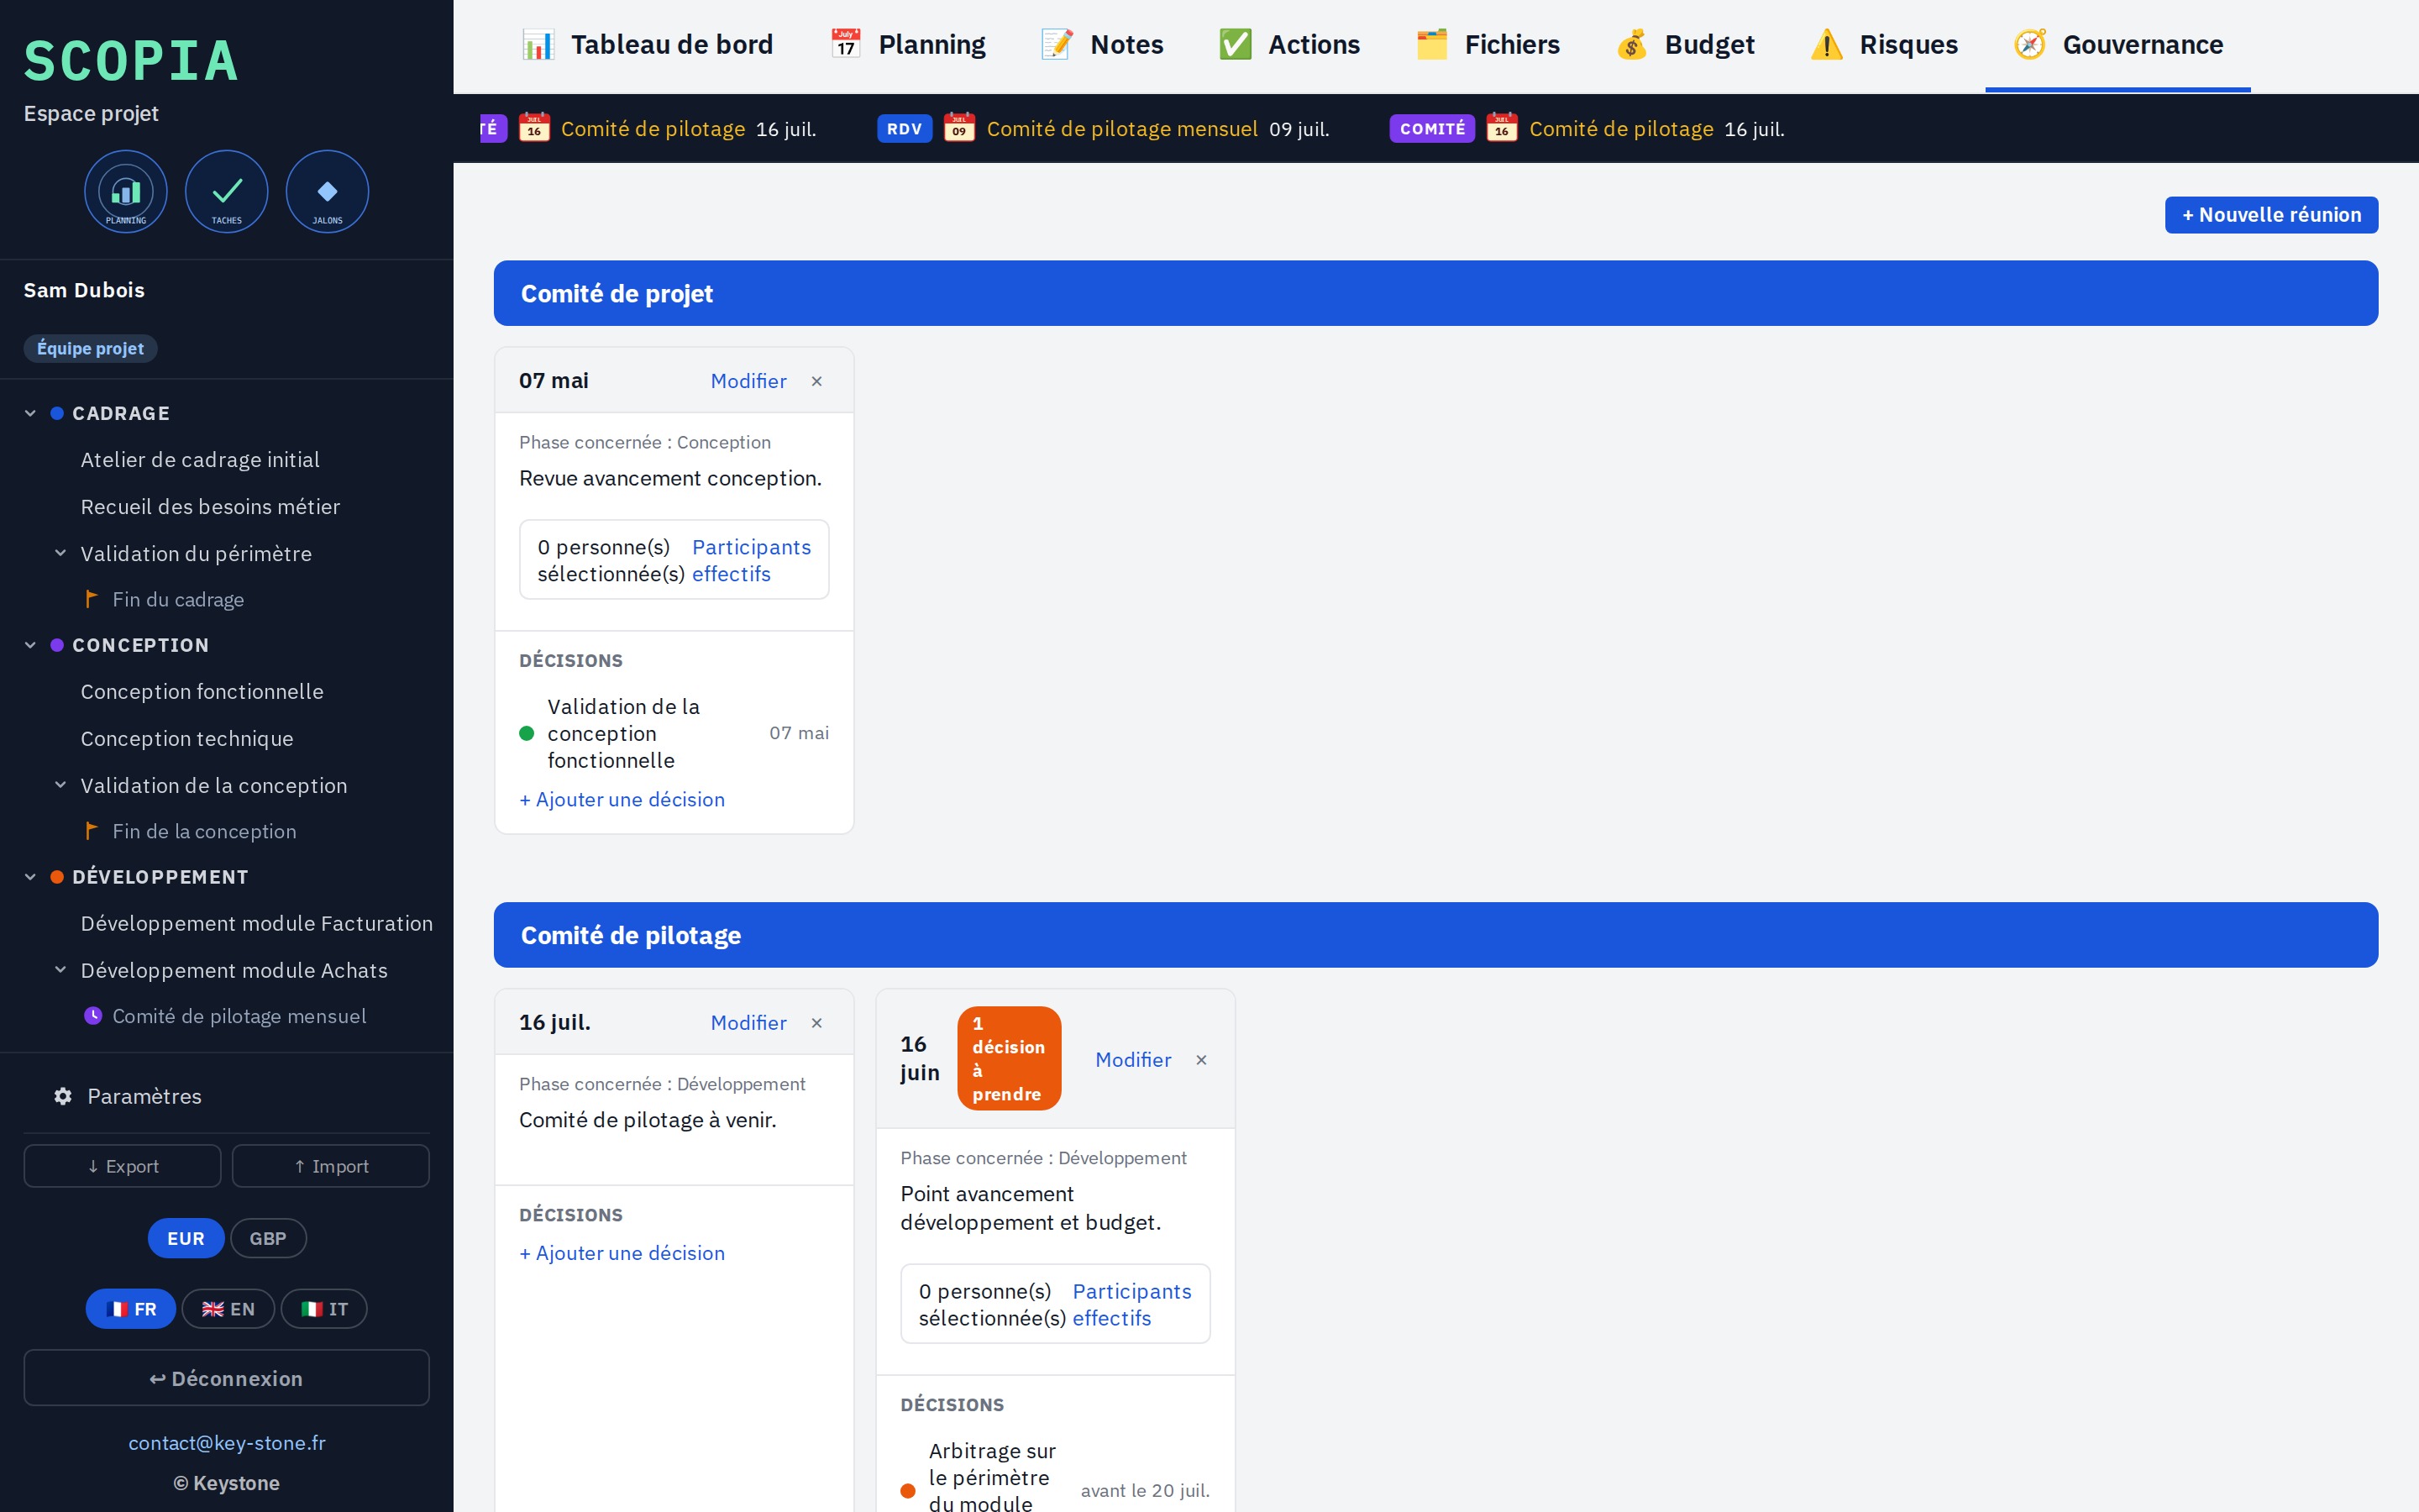Click the Notes memo icon

pos(1057,45)
